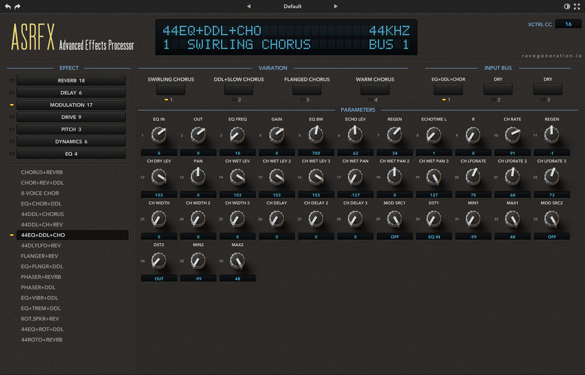Choose FLANGER+REV from the effect list
Screen dimensions: 585x375
[x=39, y=256]
